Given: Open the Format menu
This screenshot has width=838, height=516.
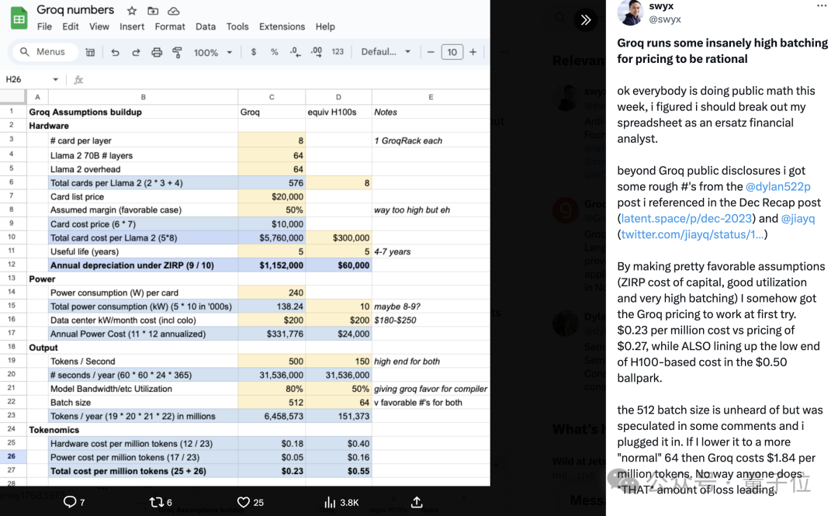Looking at the screenshot, I should pos(170,26).
